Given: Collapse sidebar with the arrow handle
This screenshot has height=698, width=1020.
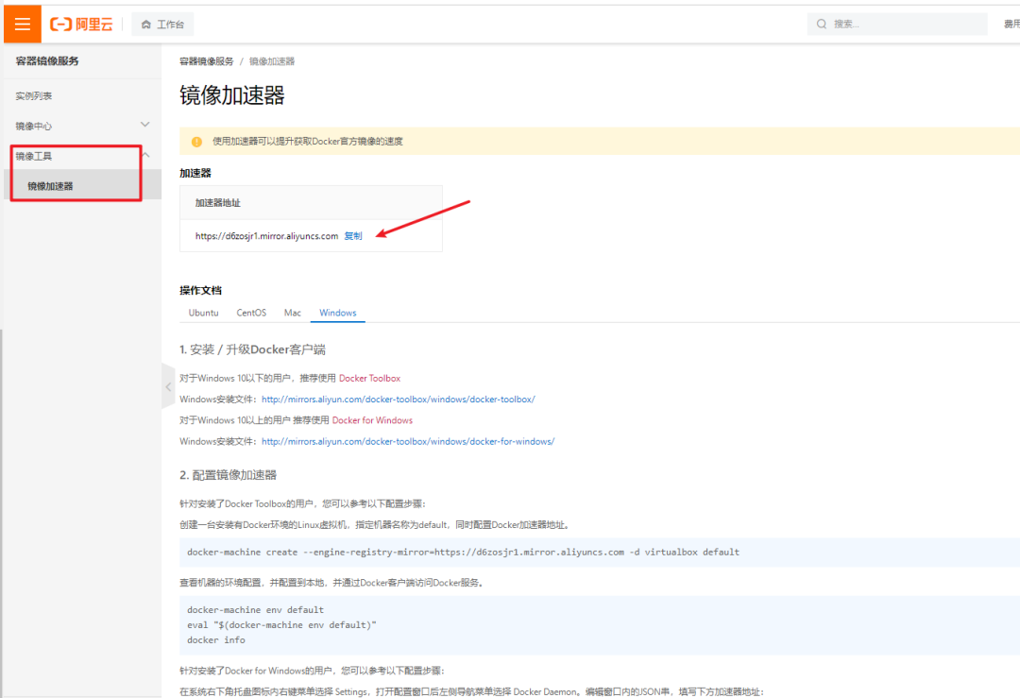Looking at the screenshot, I should coord(168,386).
